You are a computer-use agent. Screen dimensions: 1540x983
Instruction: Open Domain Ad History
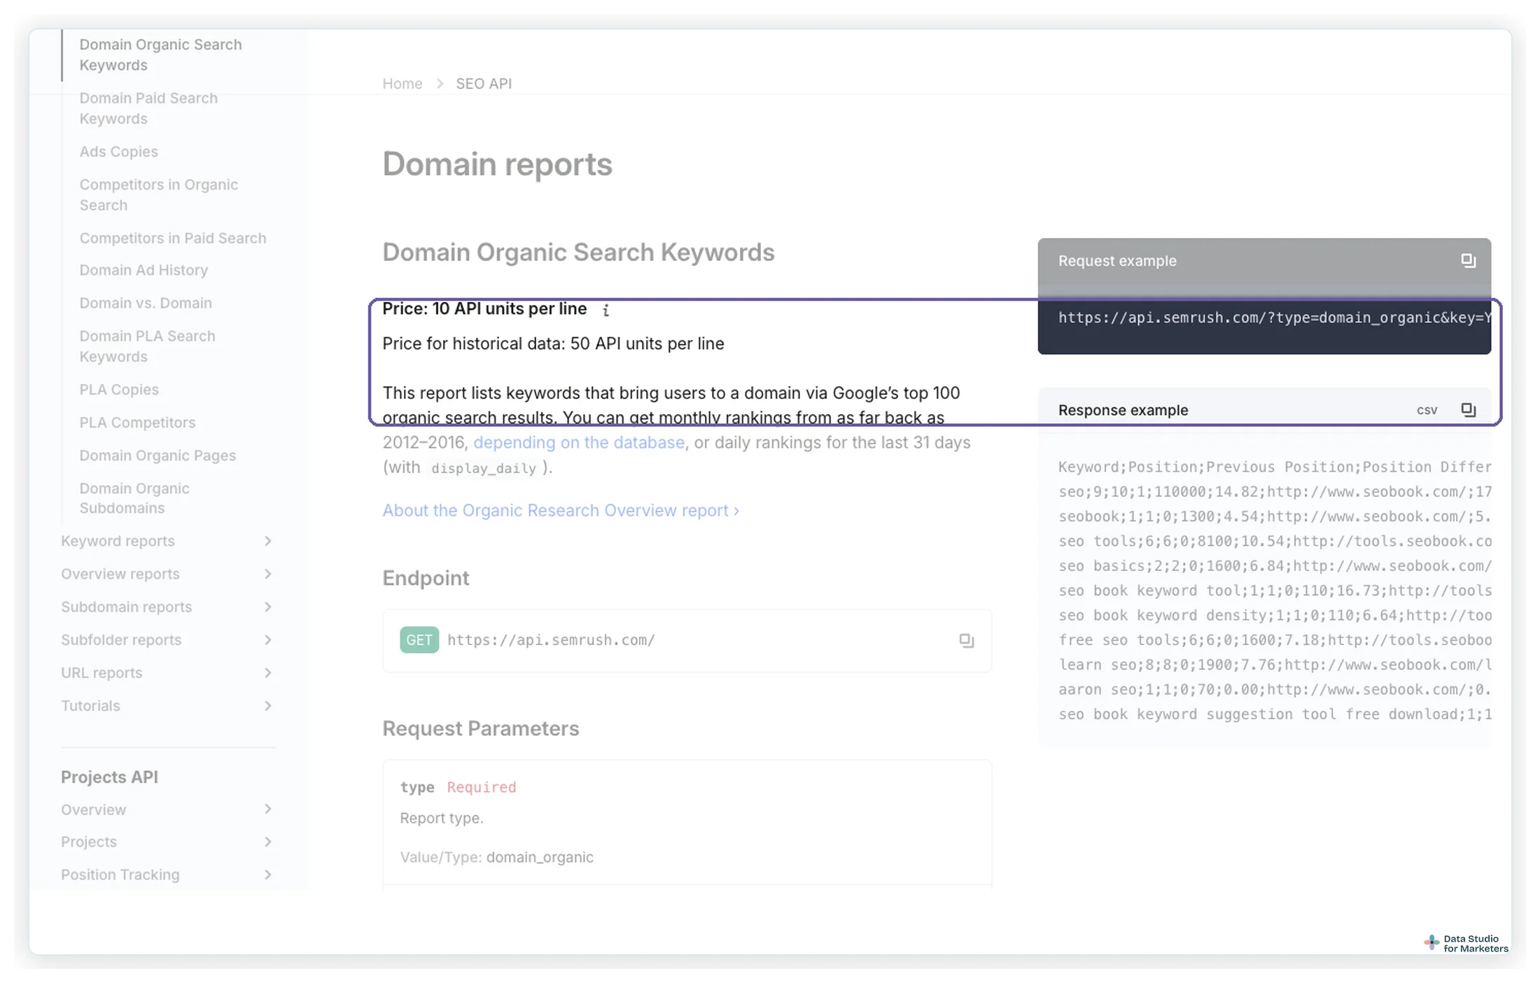143,270
